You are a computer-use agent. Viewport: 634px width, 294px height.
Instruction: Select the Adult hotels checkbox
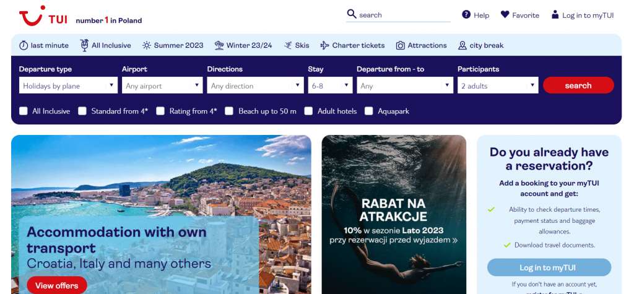coord(308,111)
